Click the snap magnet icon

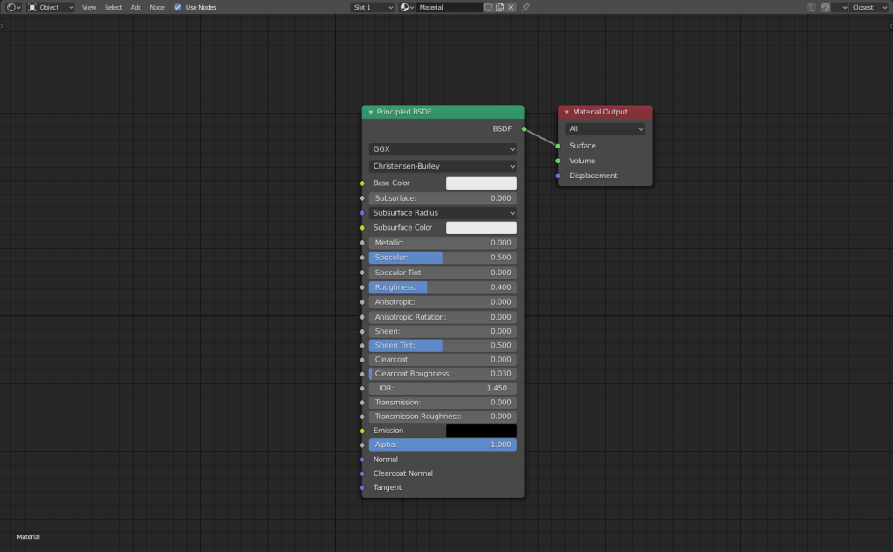825,7
